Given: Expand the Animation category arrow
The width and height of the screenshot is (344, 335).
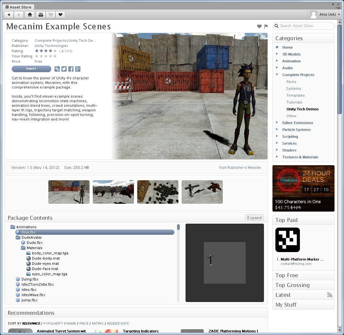Looking at the screenshot, I should coord(277,61).
